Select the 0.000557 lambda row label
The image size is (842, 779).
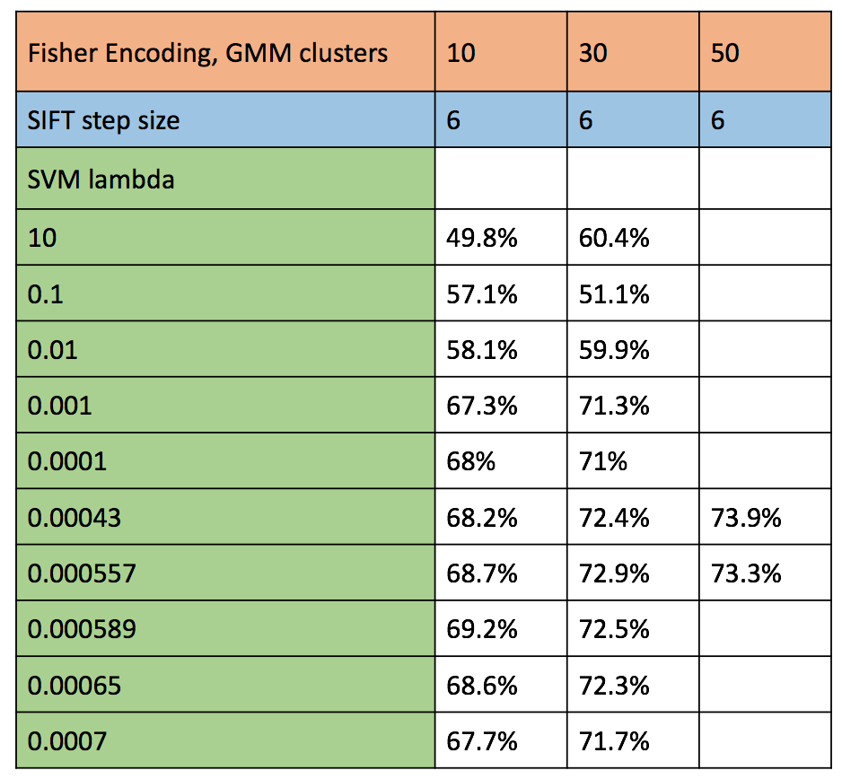tap(82, 573)
